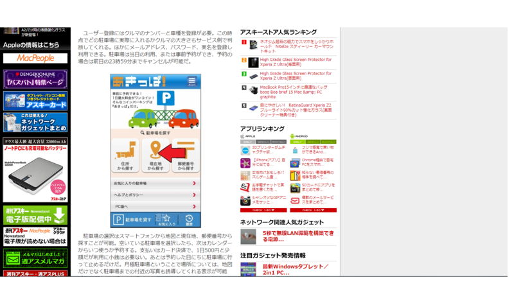Open 電子版が読めない場合は banner
Viewport: 514px width, 289px height.
(x=35, y=236)
